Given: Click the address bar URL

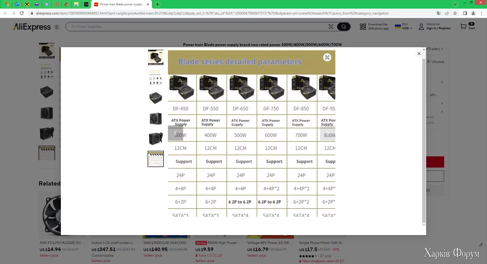Looking at the screenshot, I should tap(212, 13).
